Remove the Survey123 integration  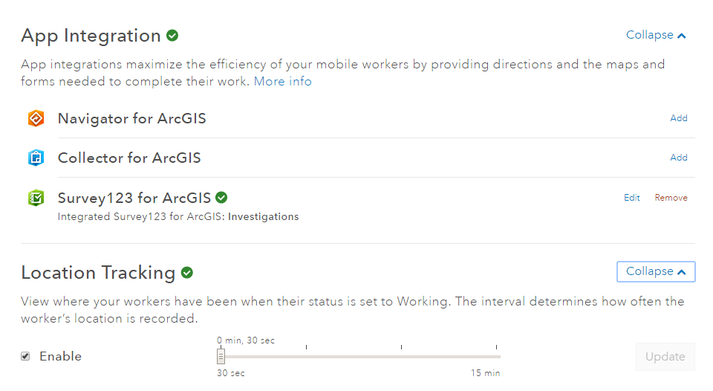671,198
